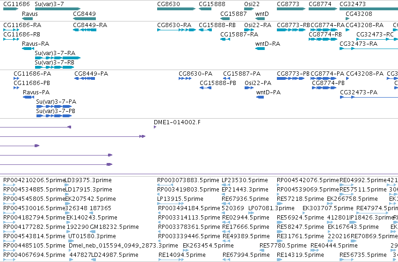Select the wntD-RA transcript label
Image resolution: width=398 pixels, height=262 pixels.
pos(268,44)
